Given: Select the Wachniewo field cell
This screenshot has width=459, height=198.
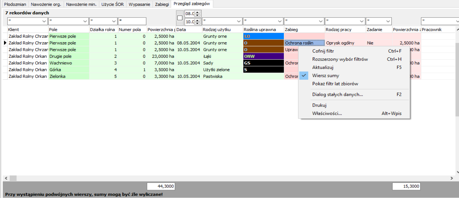Looking at the screenshot, I should pos(69,63).
